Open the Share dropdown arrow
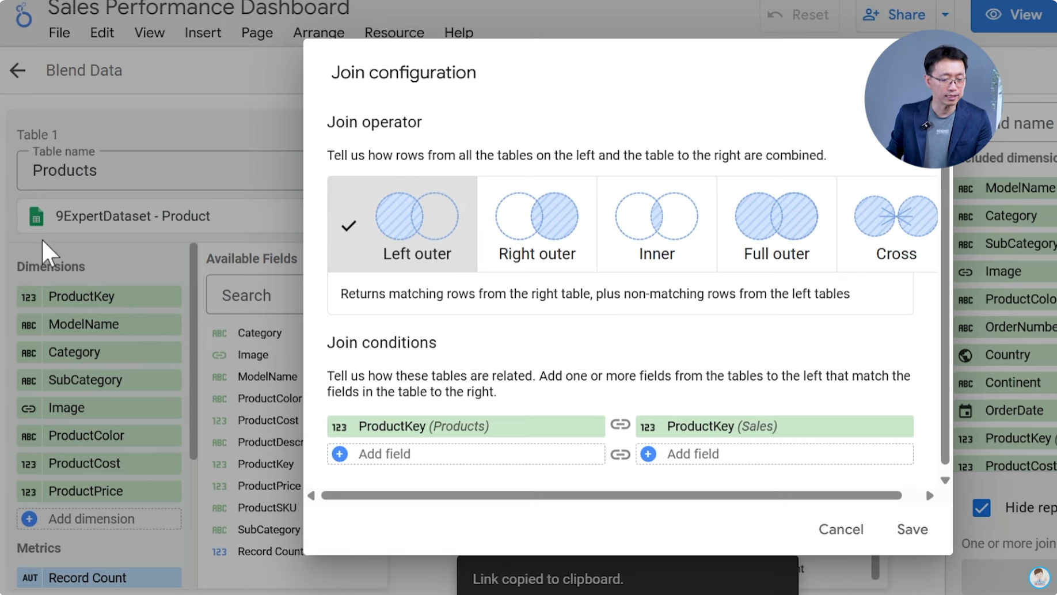 [945, 15]
